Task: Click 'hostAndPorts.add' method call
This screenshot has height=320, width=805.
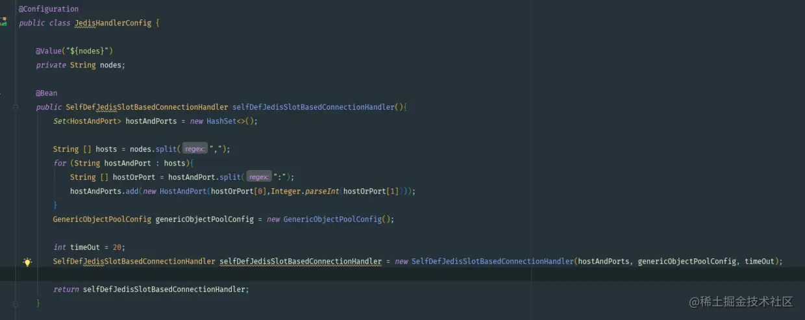Action: (x=105, y=191)
